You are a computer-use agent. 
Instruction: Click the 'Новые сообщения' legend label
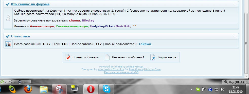coord(85,57)
